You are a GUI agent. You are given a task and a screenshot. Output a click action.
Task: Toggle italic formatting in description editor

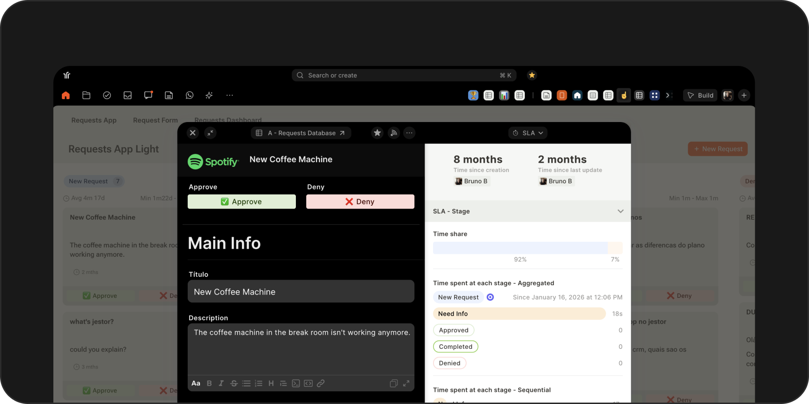pos(221,383)
